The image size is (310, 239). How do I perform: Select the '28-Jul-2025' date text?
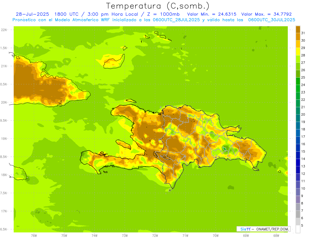click(x=33, y=14)
